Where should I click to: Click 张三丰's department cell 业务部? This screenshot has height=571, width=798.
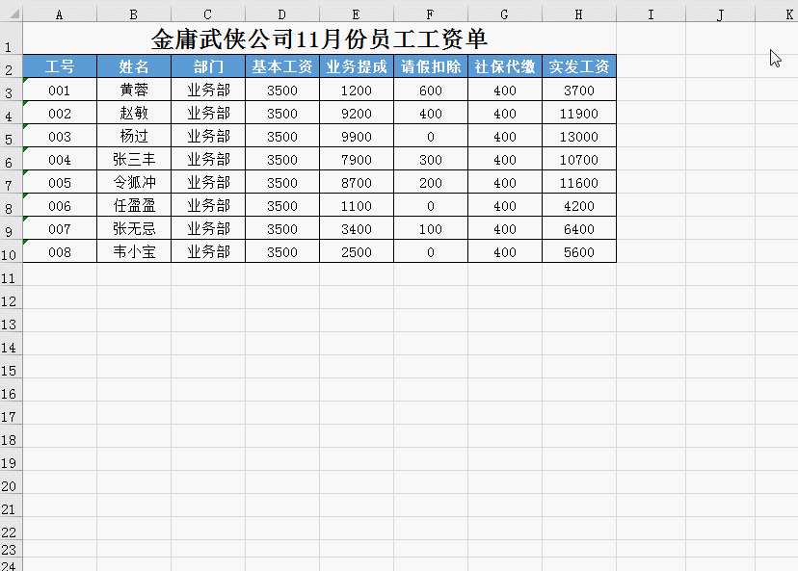(x=206, y=159)
